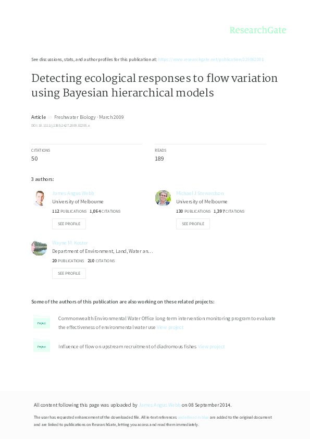Viewport: 310px width, 439px height.
Task: Open View project for upstream recruitment study
Action: click(212, 346)
